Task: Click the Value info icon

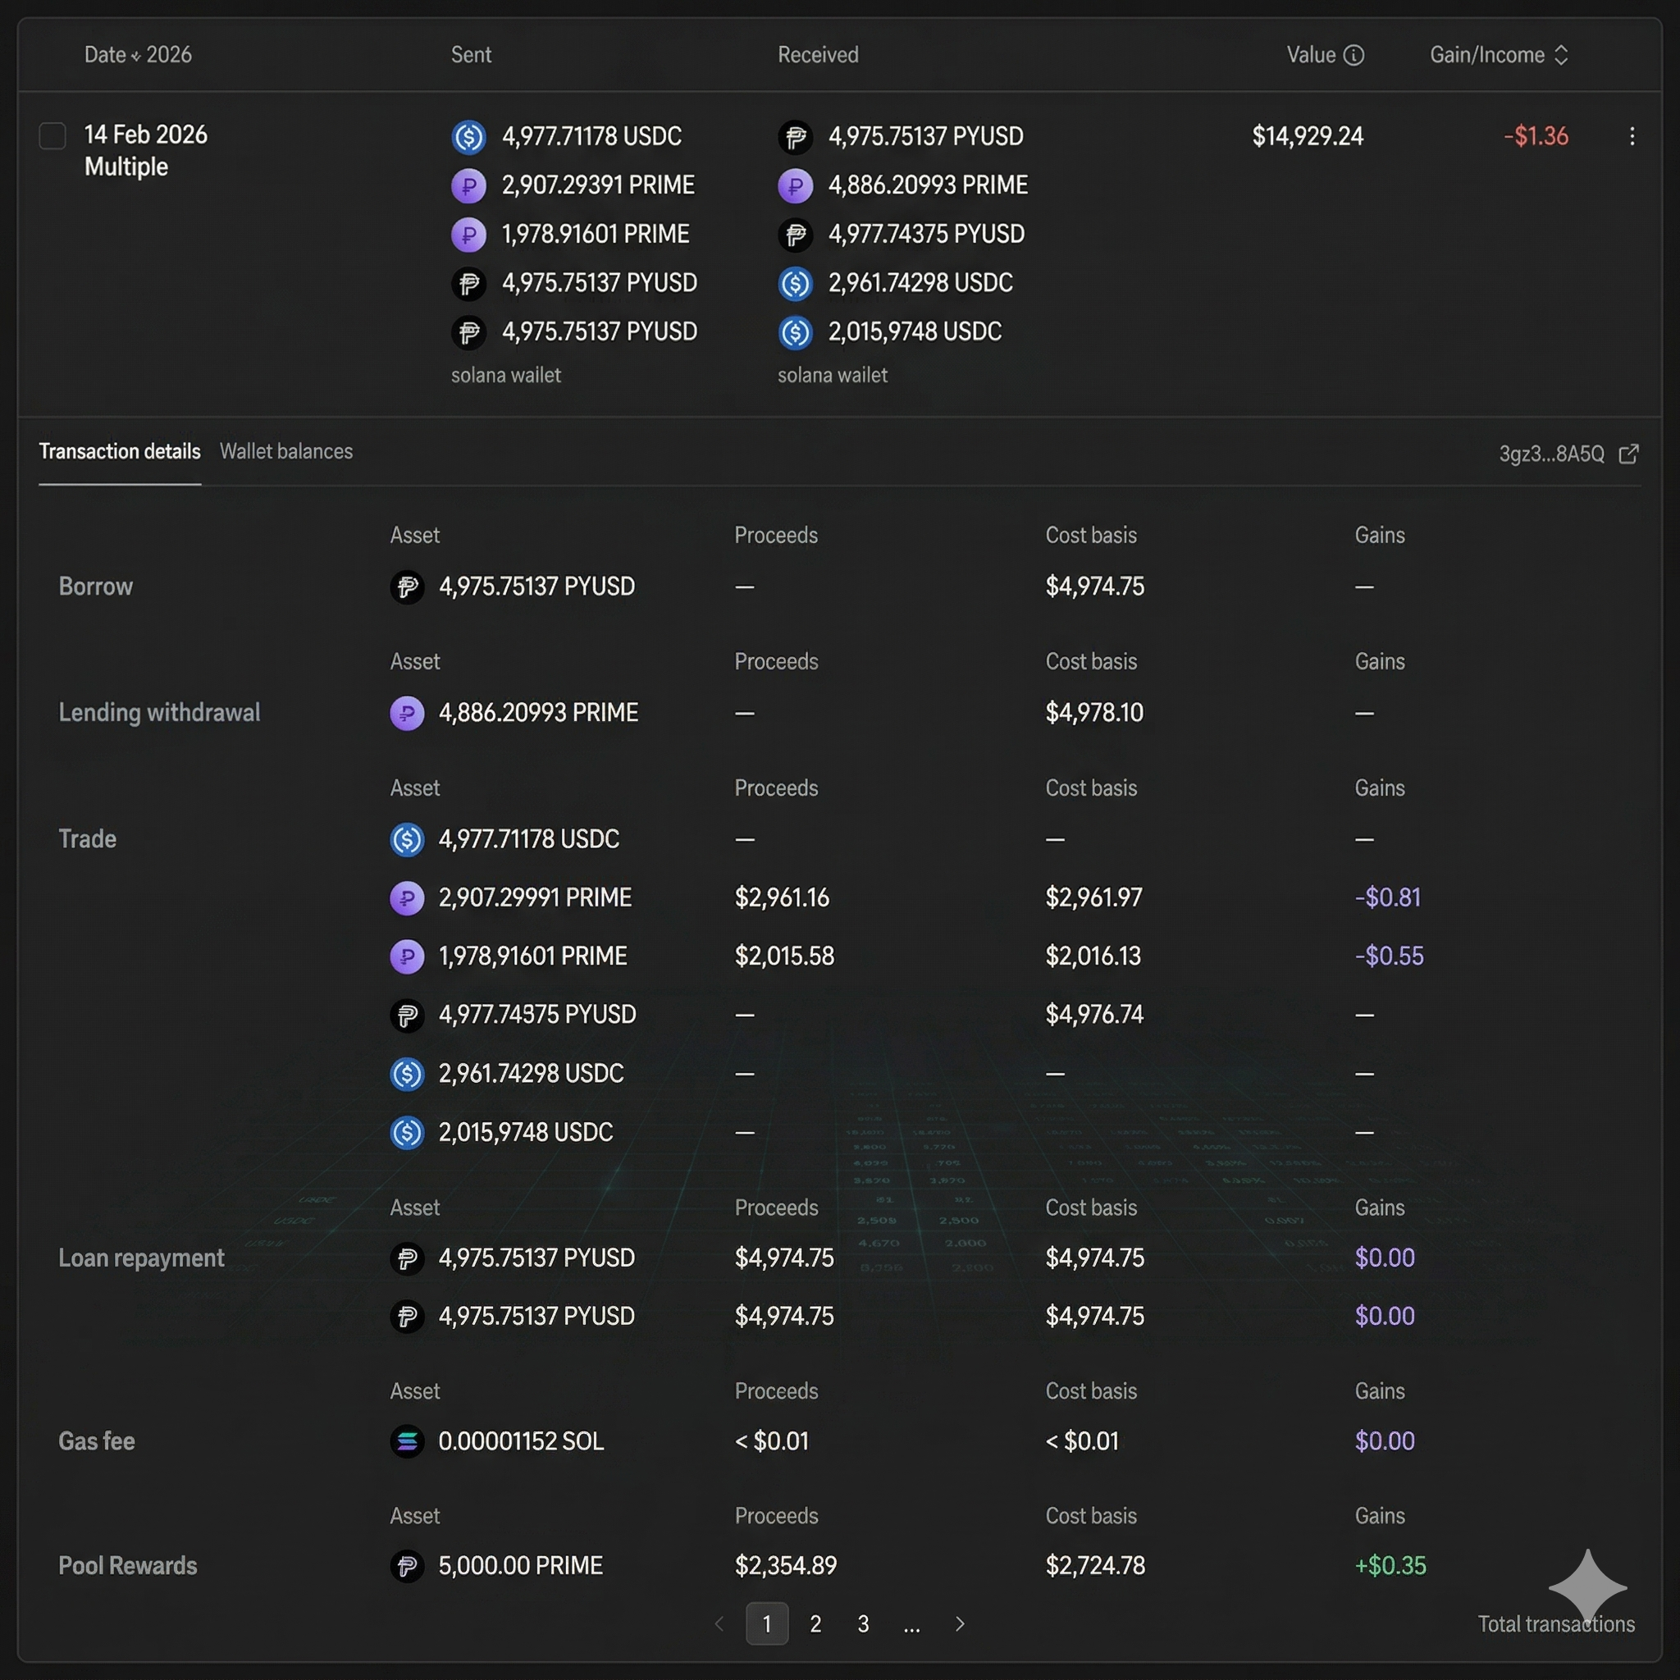Action: [x=1354, y=56]
